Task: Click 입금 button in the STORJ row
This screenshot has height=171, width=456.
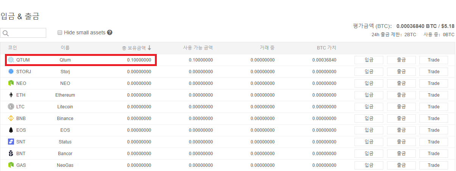Action: pos(369,72)
